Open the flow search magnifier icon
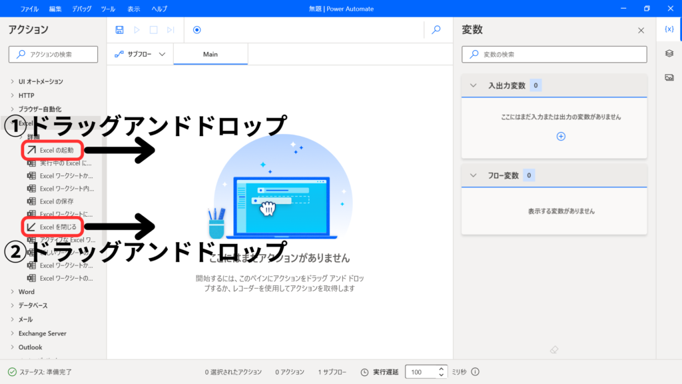 click(436, 29)
